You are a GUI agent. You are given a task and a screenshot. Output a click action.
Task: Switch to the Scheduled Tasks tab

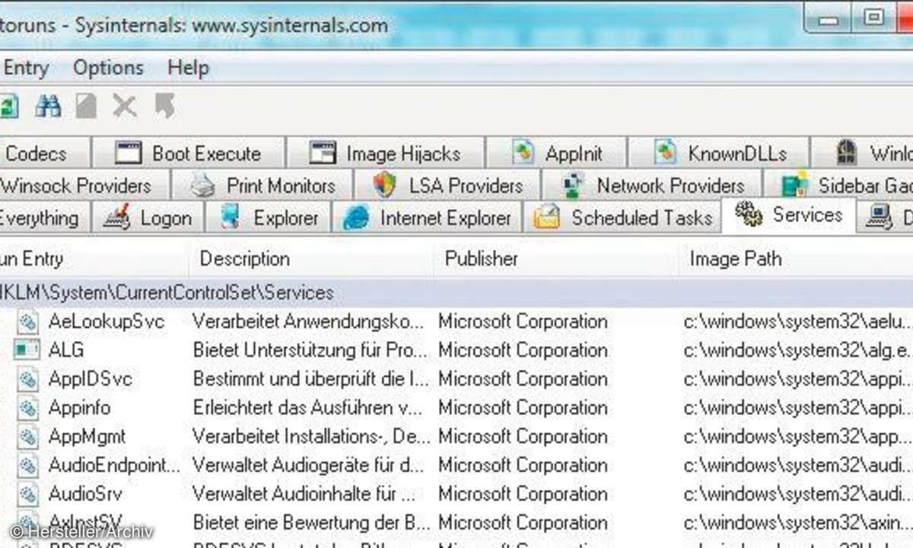(x=622, y=218)
